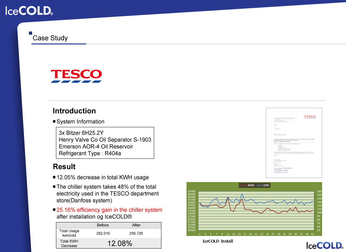Click the blue square bullet beside Case Study
Image resolution: width=346 pixels, height=252 pixels.
click(x=31, y=33)
